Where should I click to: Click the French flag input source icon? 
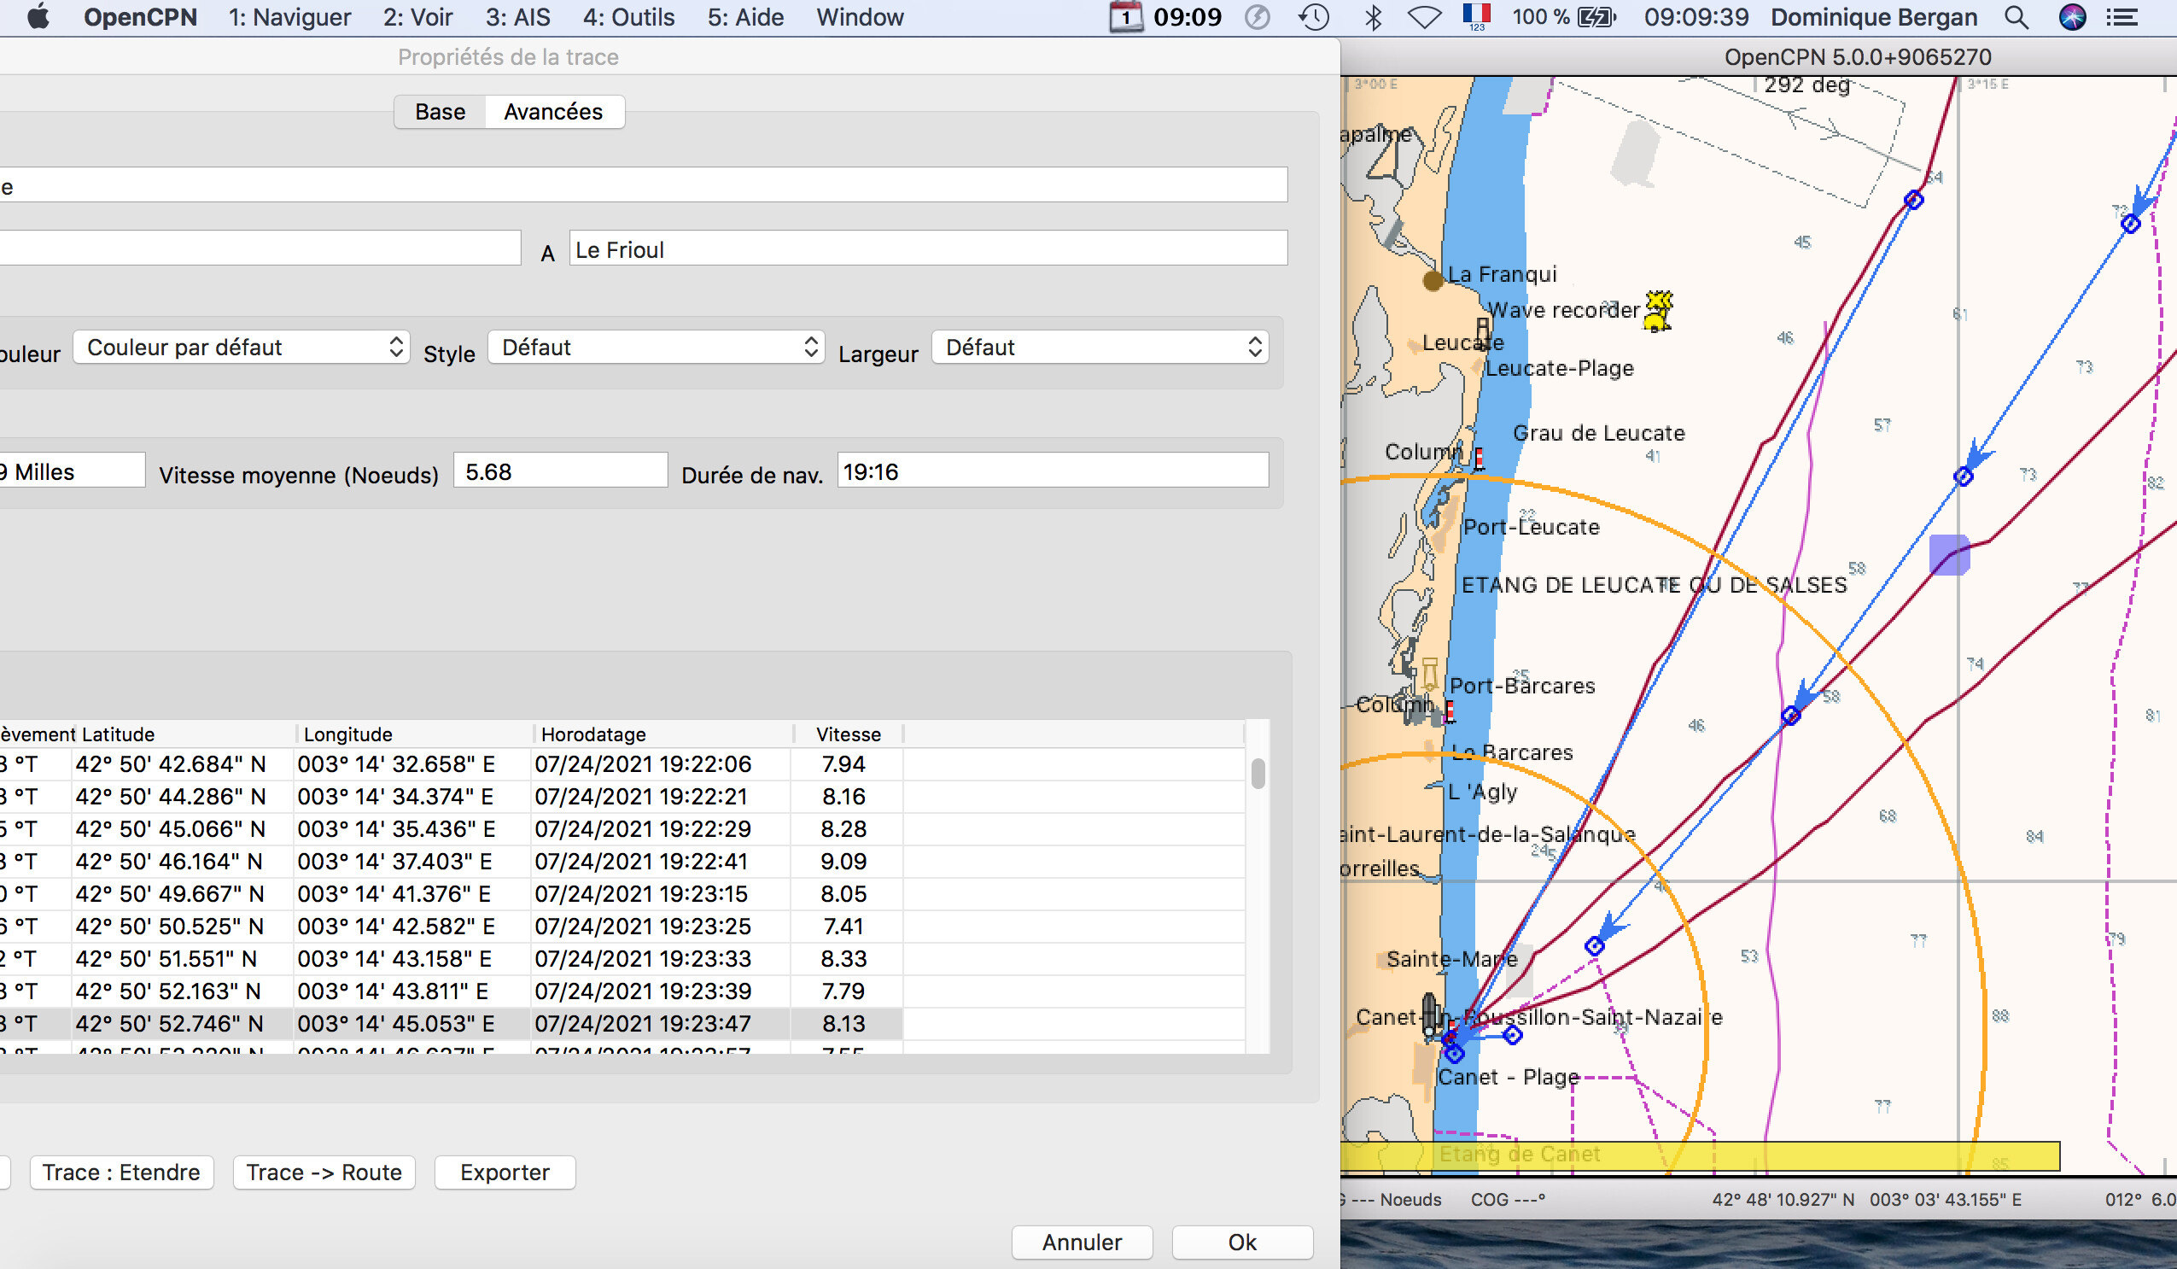(x=1476, y=16)
